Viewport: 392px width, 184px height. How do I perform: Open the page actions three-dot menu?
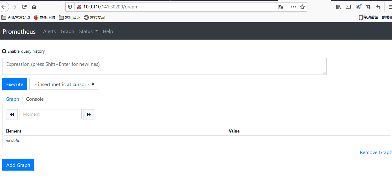pos(294,7)
